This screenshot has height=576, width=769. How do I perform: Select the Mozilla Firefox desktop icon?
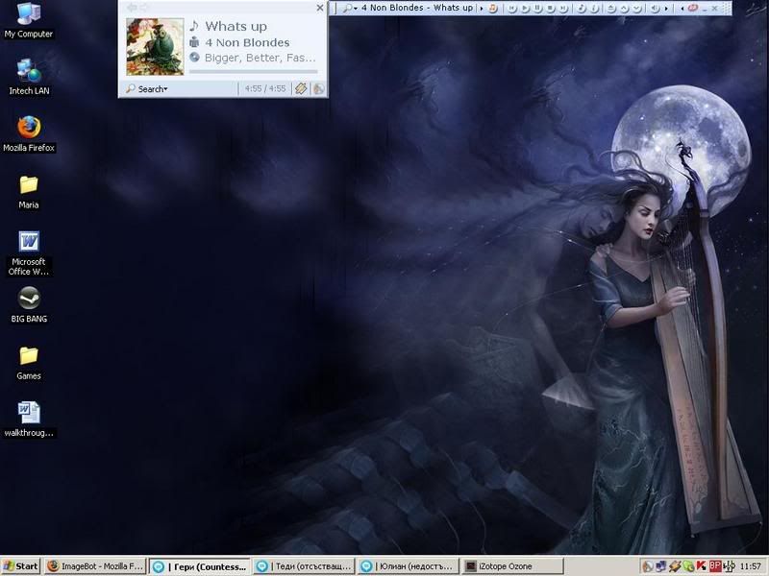tap(29, 134)
